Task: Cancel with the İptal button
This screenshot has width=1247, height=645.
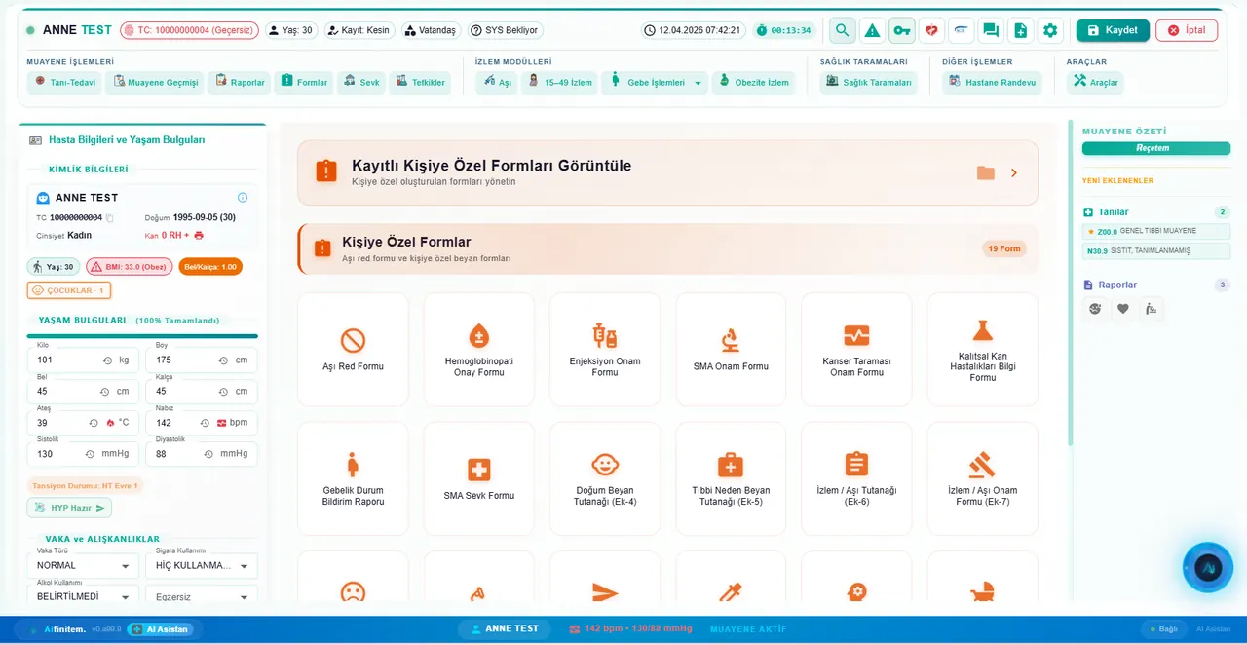Action: [1187, 30]
